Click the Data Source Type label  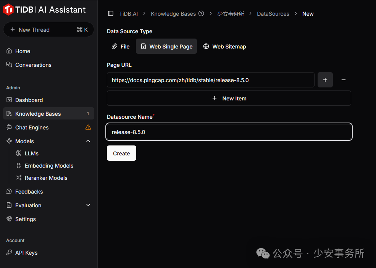coord(129,31)
